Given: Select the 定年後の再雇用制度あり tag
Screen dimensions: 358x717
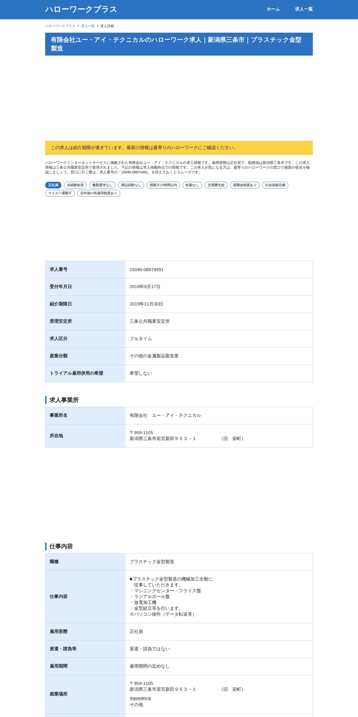Looking at the screenshot, I should coord(99,193).
